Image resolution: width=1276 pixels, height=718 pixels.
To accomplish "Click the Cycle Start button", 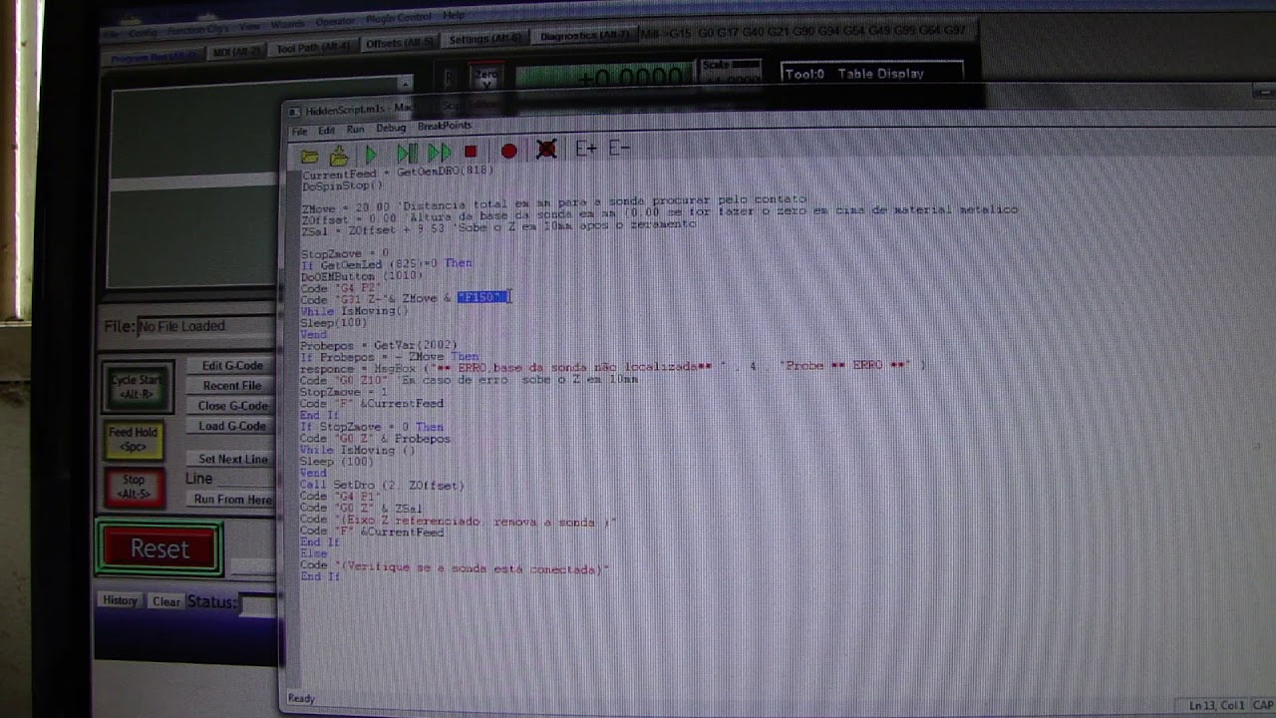I will 137,387.
